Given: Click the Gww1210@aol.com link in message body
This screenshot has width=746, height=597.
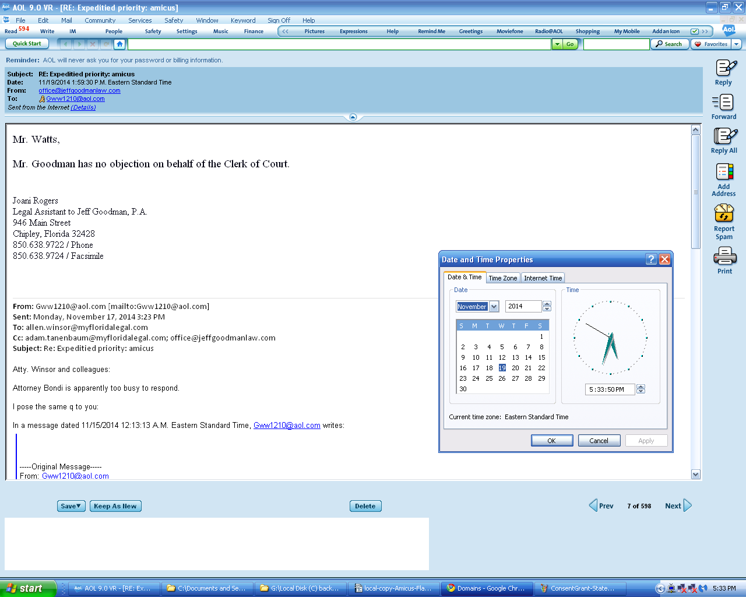Looking at the screenshot, I should tap(287, 426).
